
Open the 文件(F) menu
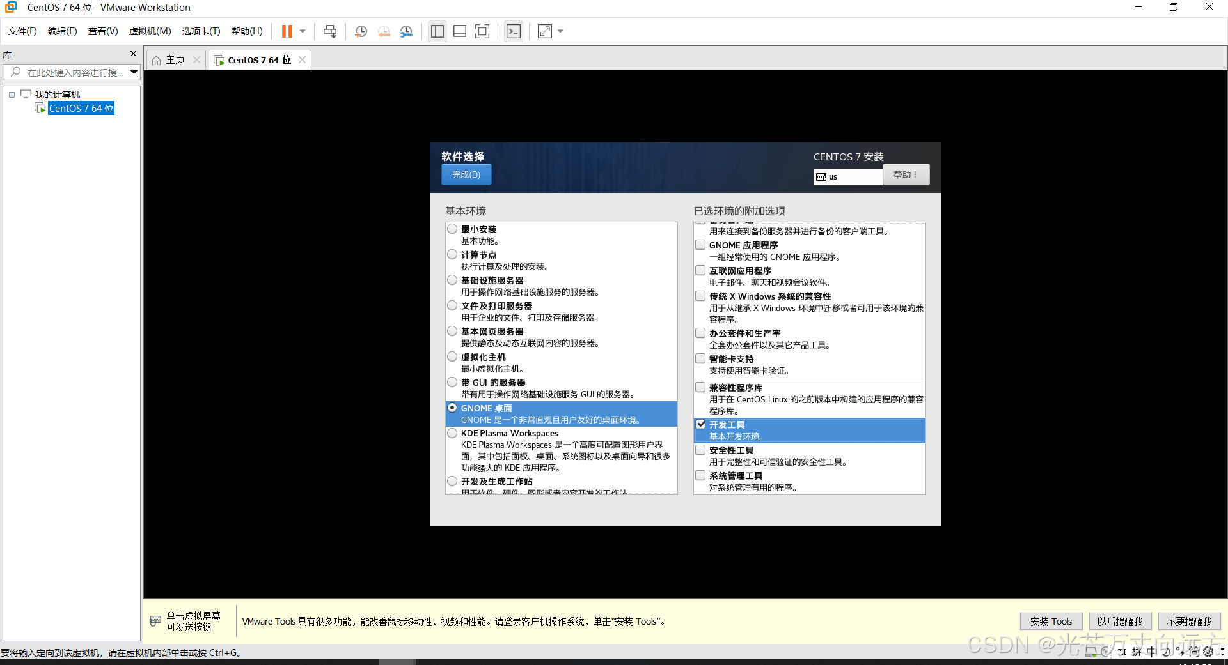click(22, 31)
